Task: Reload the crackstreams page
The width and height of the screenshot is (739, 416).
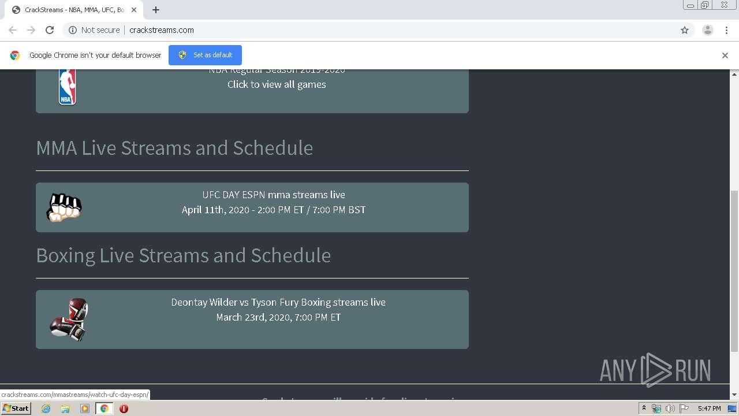Action: (x=50, y=30)
